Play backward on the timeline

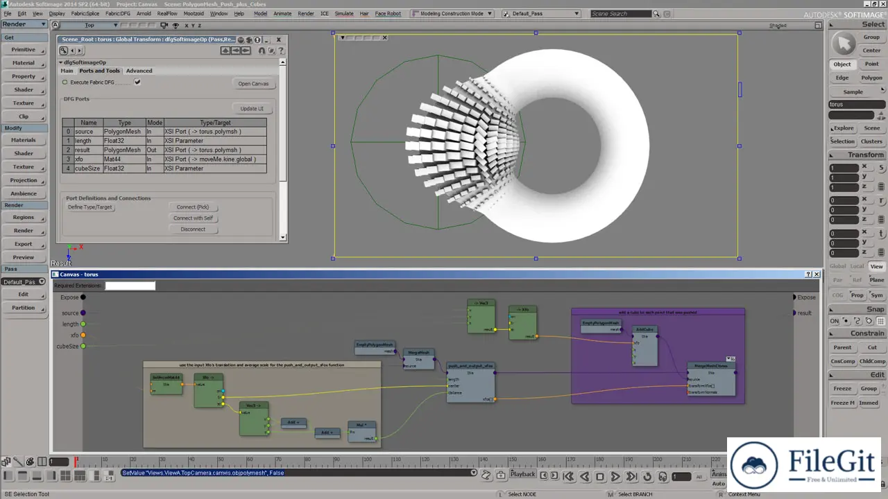(585, 476)
